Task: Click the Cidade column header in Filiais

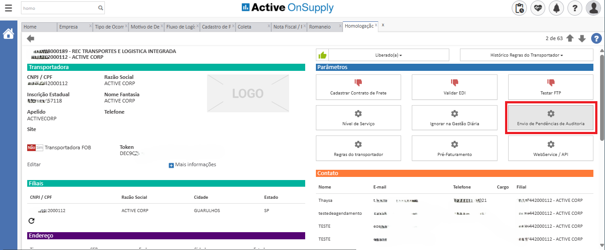Action: point(201,197)
